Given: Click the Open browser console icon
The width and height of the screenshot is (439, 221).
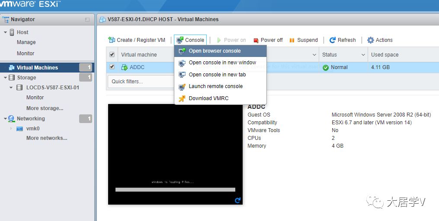Looking at the screenshot, I should [182, 51].
